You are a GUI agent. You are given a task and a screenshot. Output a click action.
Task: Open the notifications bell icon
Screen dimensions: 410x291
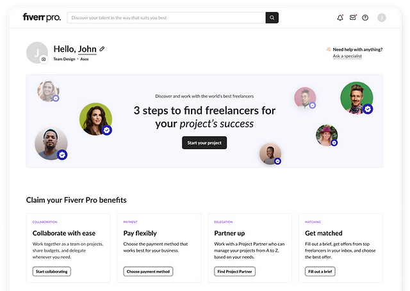coord(340,18)
